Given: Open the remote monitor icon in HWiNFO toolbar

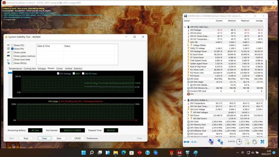Looking at the screenshot, I should coord(211,142).
